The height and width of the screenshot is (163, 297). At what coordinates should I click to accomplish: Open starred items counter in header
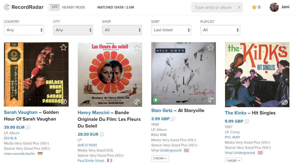(x=256, y=7)
